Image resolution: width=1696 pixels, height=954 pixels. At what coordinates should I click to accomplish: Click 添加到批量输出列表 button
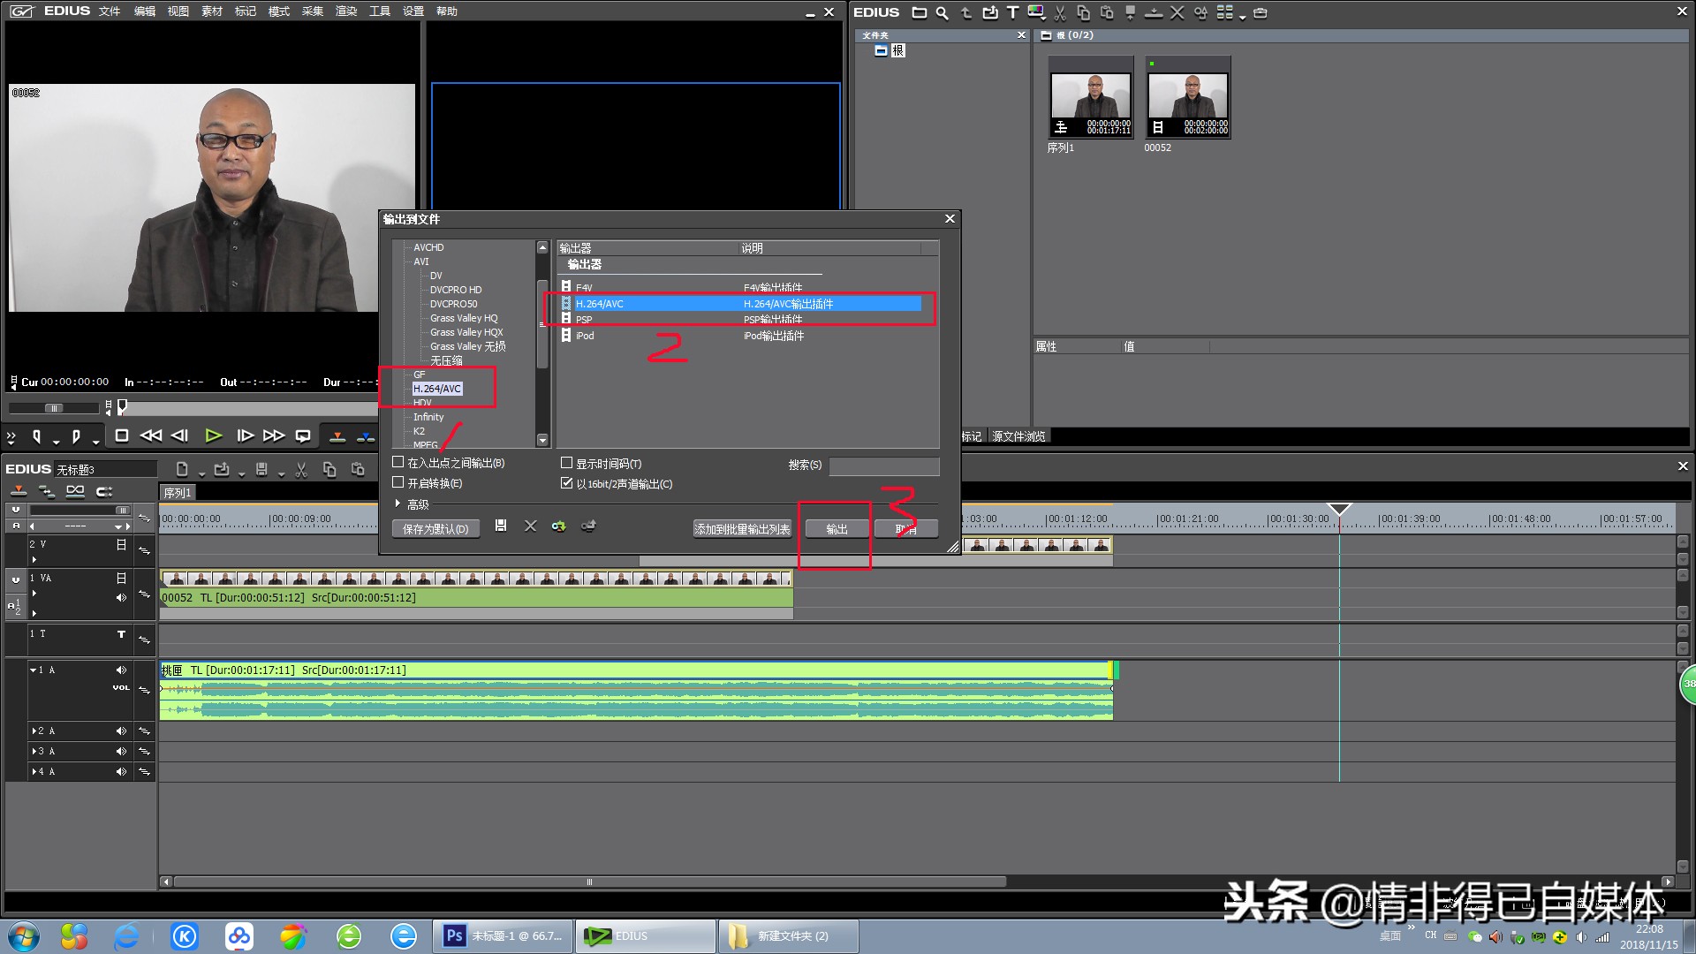(x=742, y=529)
